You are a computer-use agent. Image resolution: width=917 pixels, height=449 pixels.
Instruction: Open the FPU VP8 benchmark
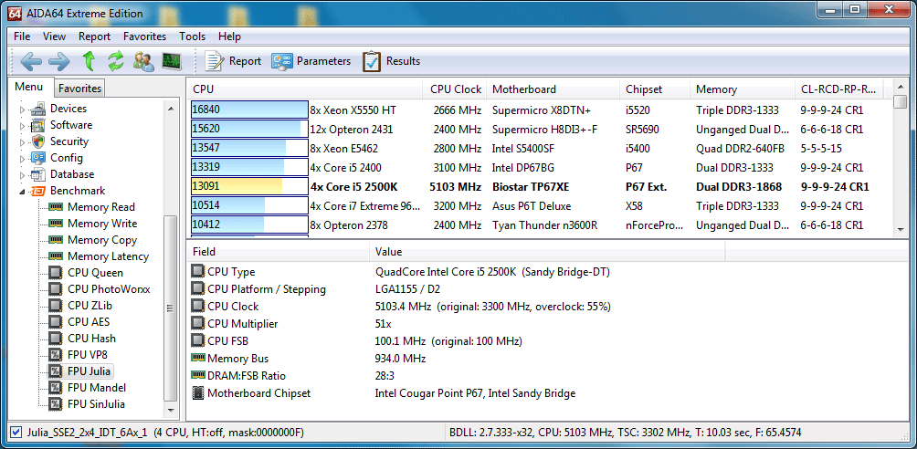click(x=88, y=354)
